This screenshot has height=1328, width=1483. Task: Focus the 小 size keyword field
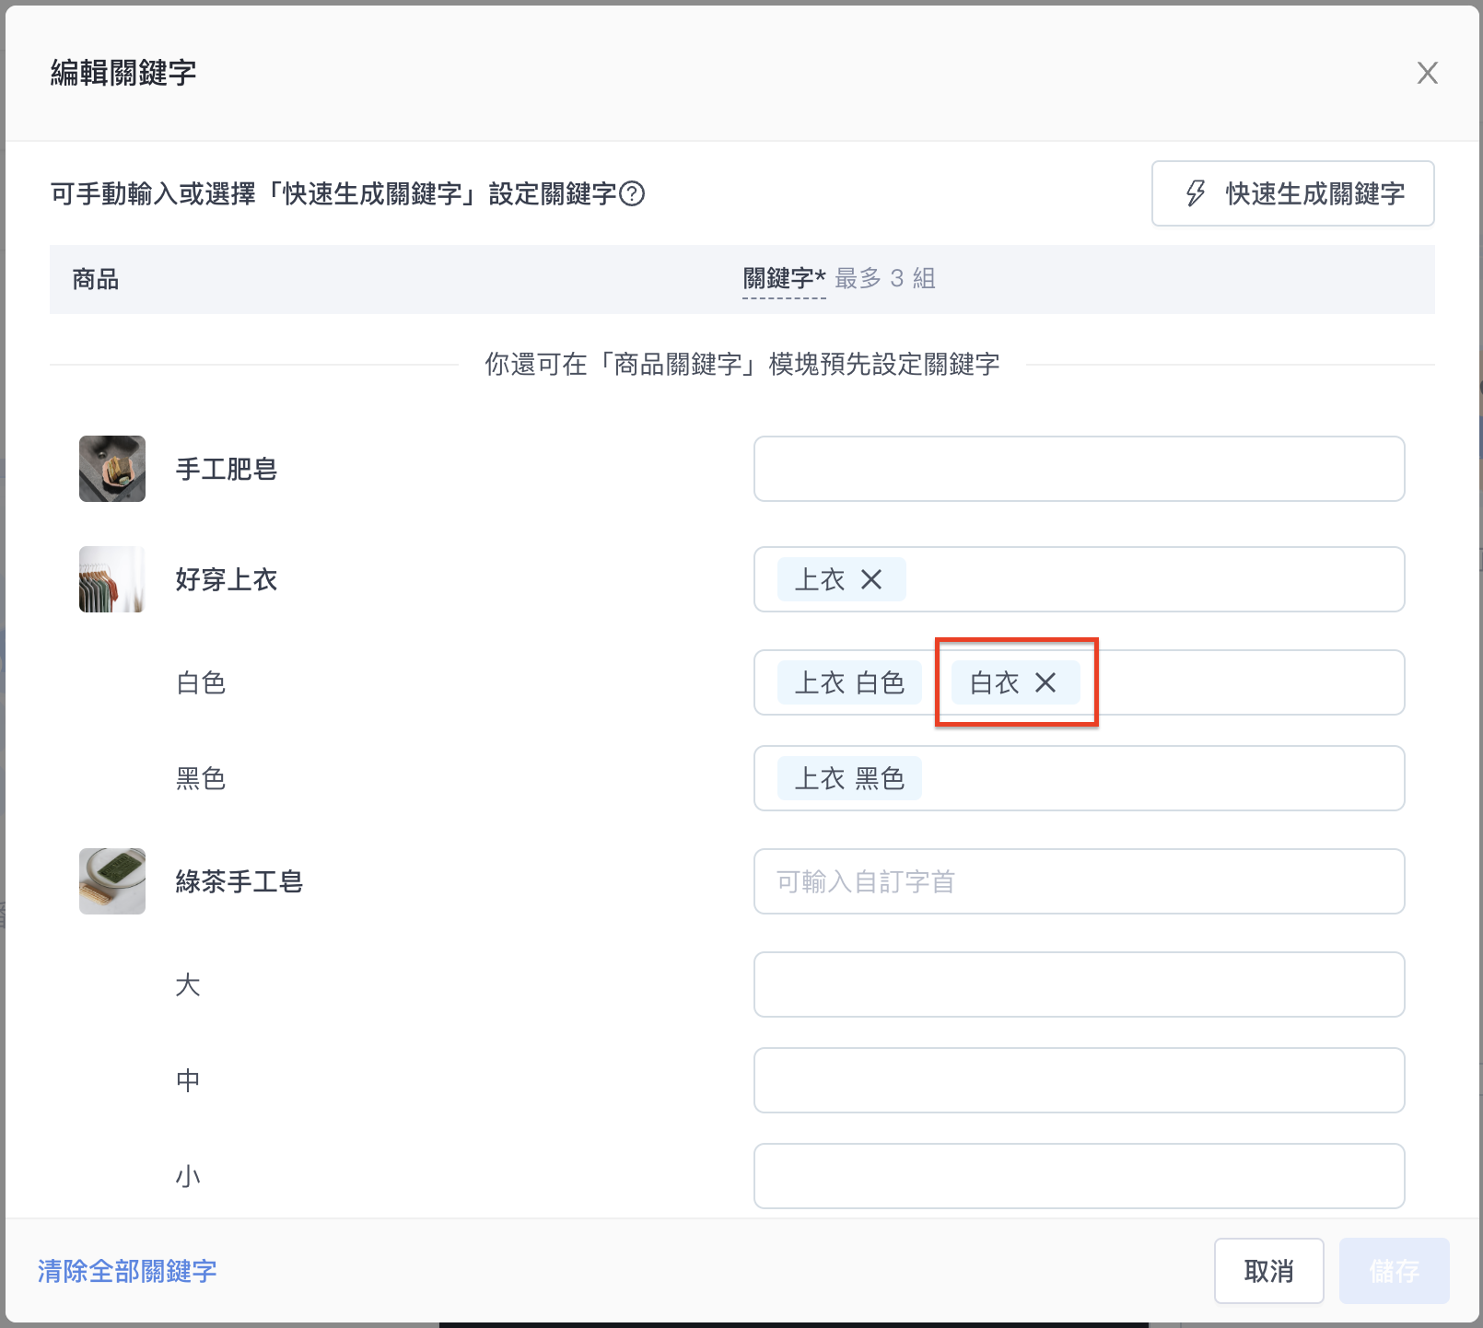1079,1176
